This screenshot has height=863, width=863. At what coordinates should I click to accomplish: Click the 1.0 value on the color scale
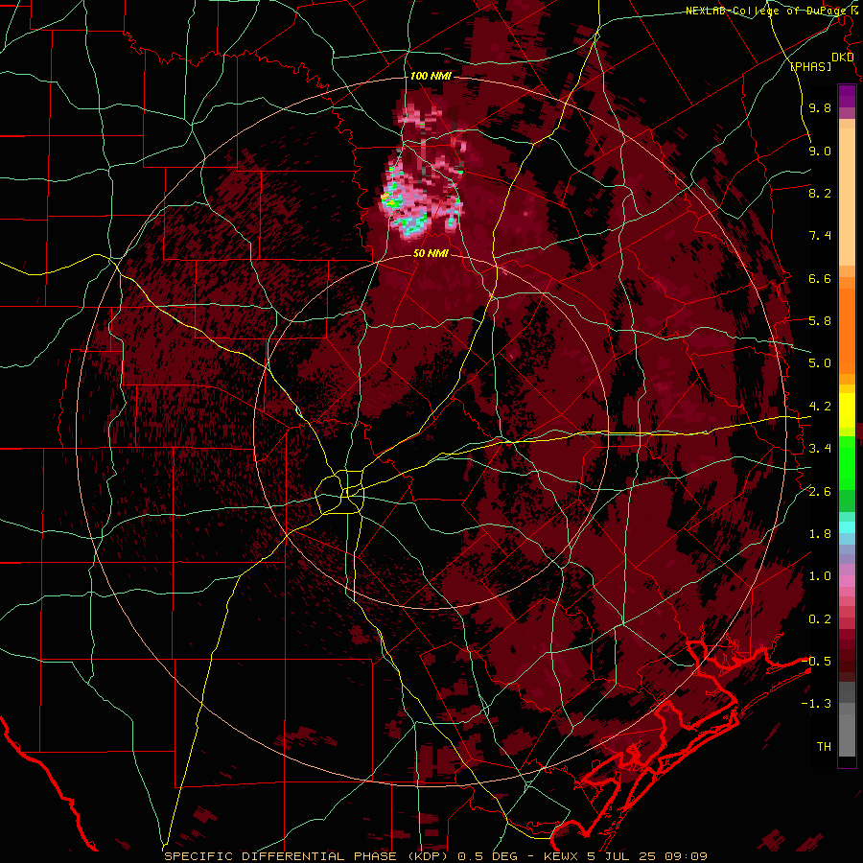coord(820,576)
